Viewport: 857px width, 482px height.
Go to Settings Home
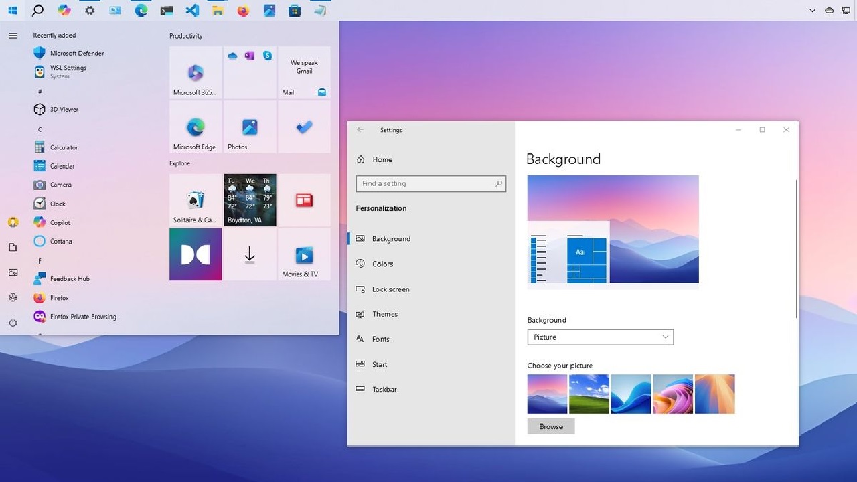pos(382,159)
